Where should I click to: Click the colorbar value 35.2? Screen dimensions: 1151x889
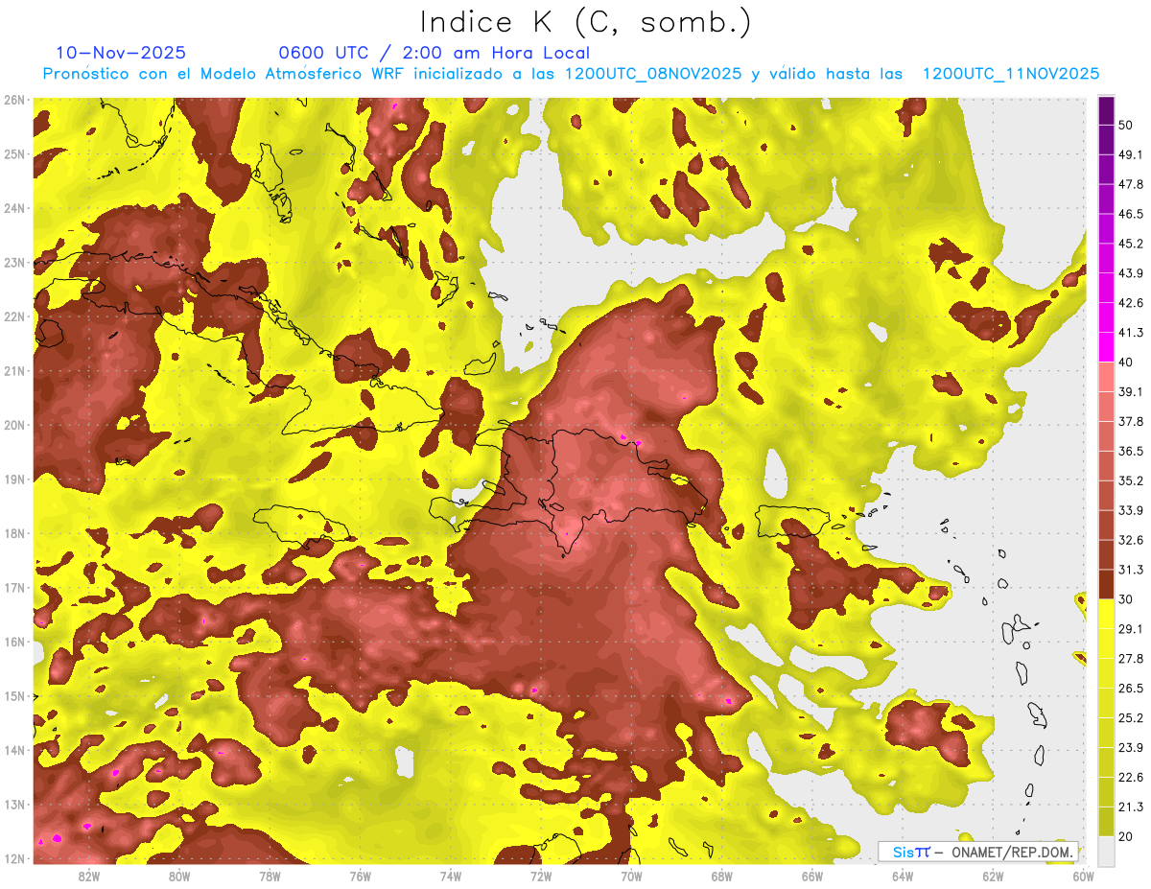tap(1130, 480)
